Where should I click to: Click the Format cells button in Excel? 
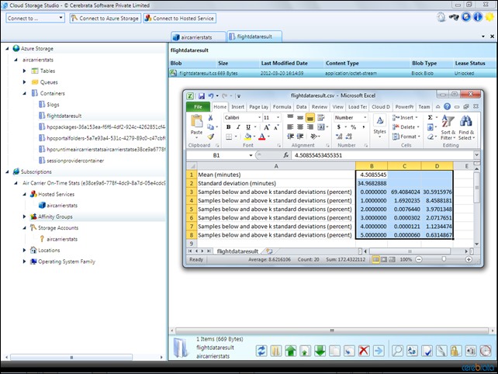tap(406, 137)
